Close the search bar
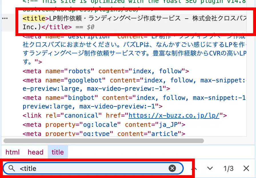Viewport: 256px width, 178px height. pos(246,168)
